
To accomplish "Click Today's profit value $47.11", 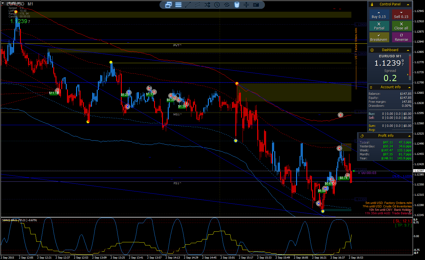I will point(388,142).
